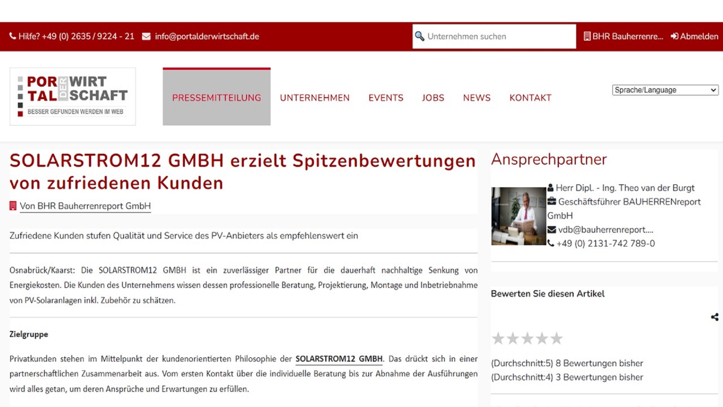This screenshot has height=407, width=723.
Task: Select the KONTAKT navigation entry
Action: [x=530, y=98]
